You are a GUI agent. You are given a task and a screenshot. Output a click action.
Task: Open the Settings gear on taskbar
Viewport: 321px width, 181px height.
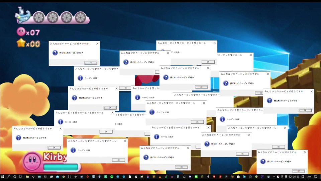coord(33,177)
